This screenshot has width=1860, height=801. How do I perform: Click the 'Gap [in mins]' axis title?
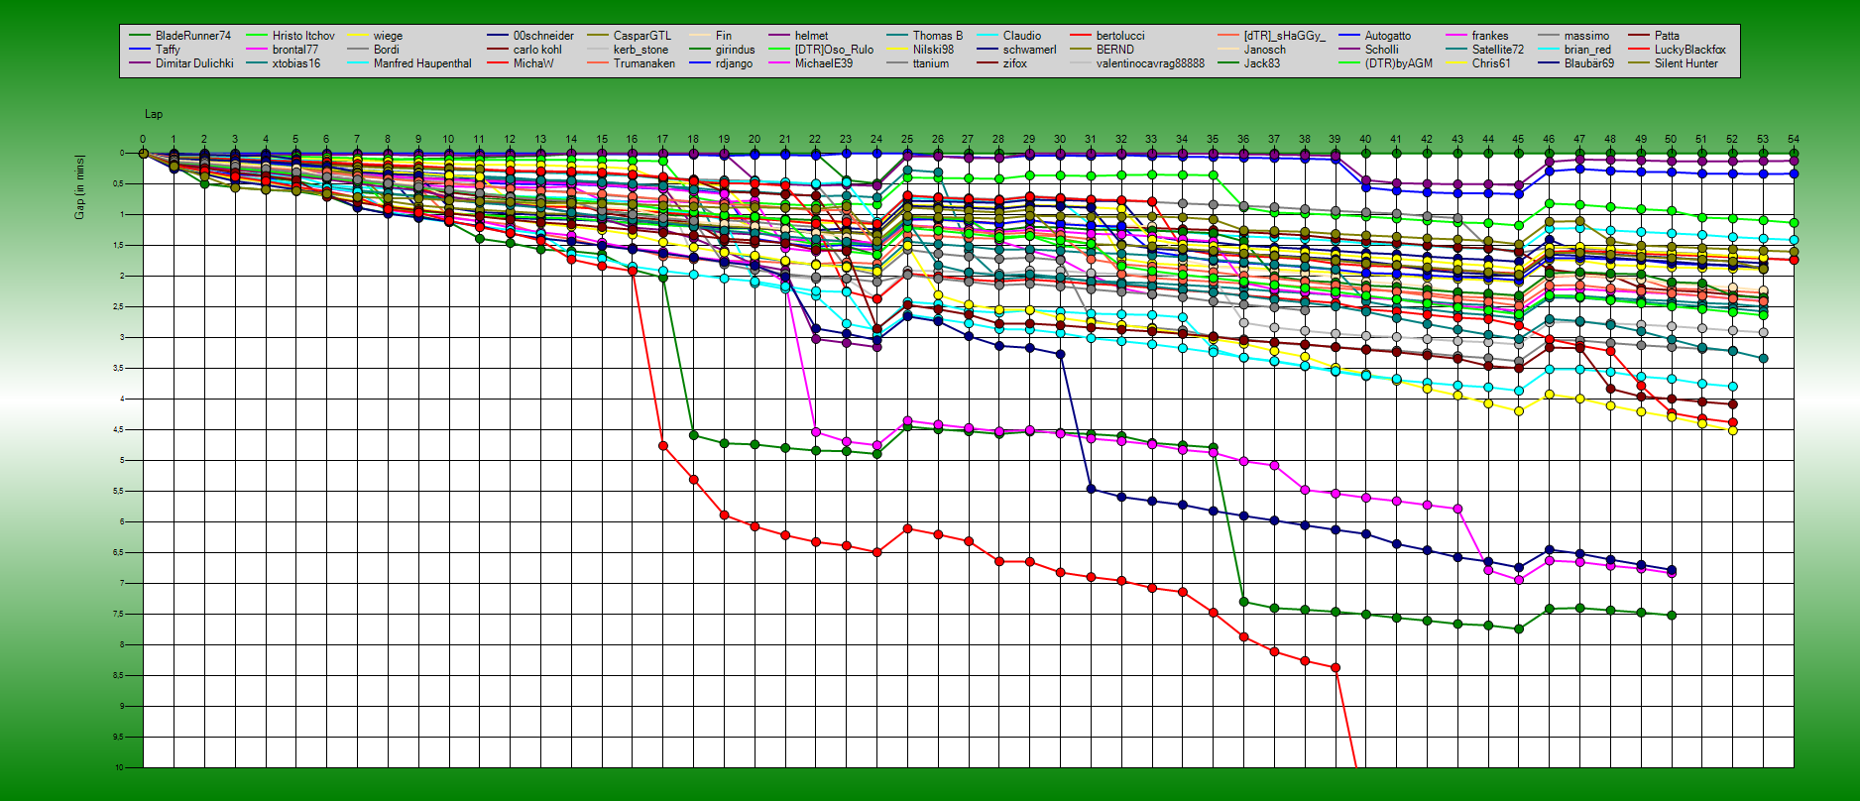point(79,186)
